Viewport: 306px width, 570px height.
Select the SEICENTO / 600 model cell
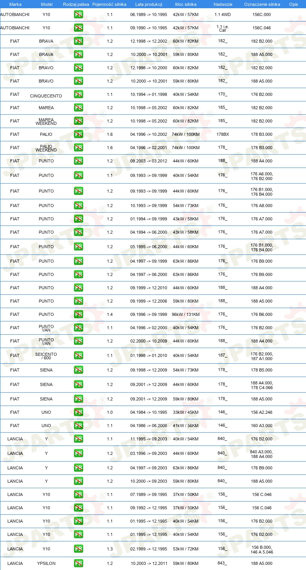pos(46,356)
